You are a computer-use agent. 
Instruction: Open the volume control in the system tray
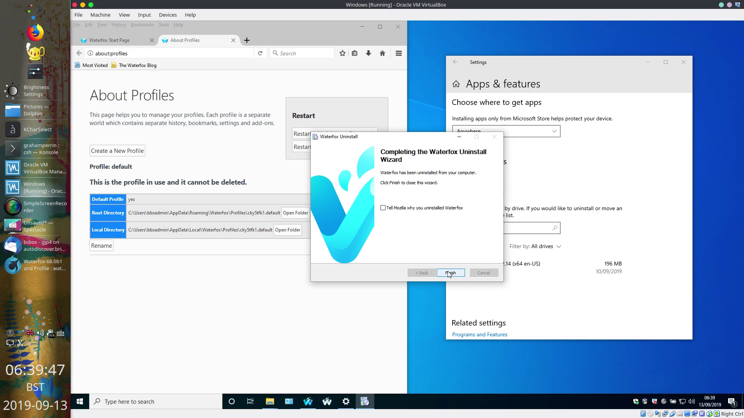(692, 401)
